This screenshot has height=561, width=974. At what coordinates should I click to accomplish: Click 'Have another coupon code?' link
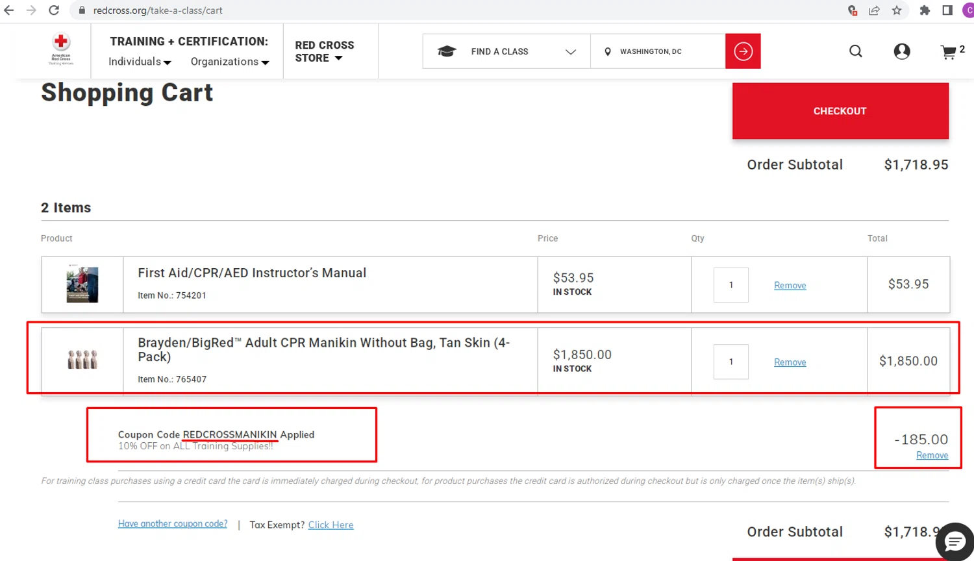[x=173, y=524]
